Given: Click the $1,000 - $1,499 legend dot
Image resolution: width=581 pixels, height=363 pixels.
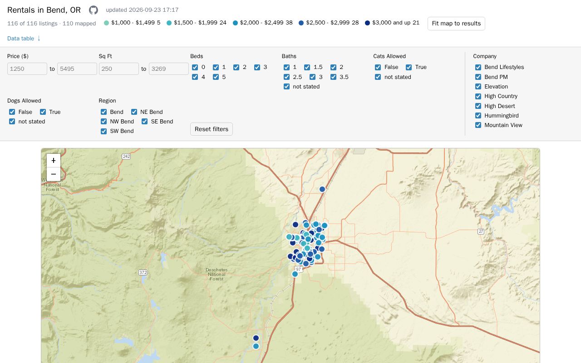Looking at the screenshot, I should [x=107, y=23].
